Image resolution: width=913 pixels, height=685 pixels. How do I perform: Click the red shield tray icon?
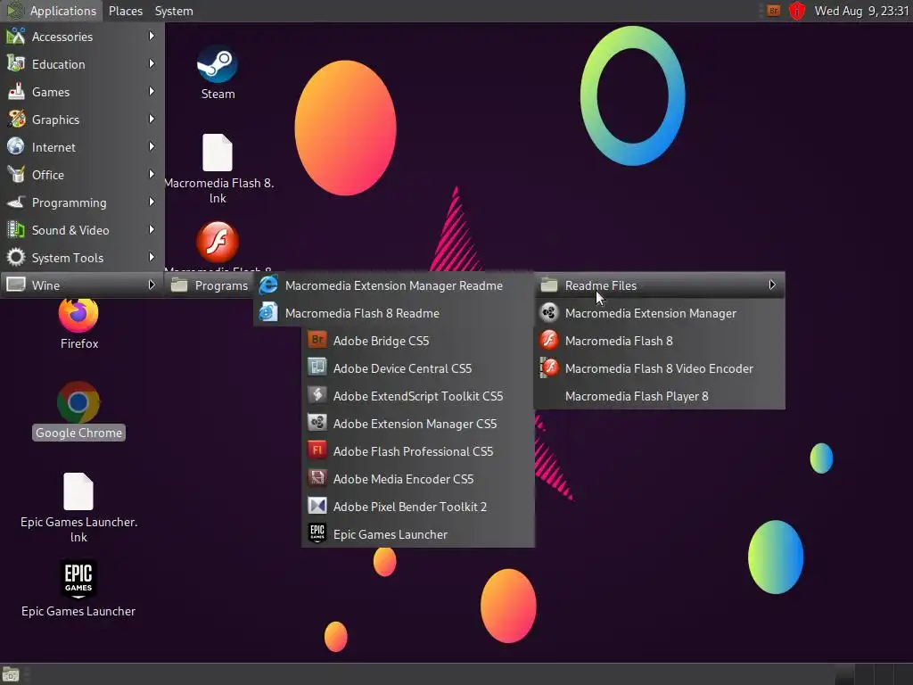point(796,11)
